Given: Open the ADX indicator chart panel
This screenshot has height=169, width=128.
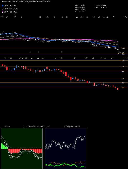Looking at the screenshot, I should [x=66, y=149].
